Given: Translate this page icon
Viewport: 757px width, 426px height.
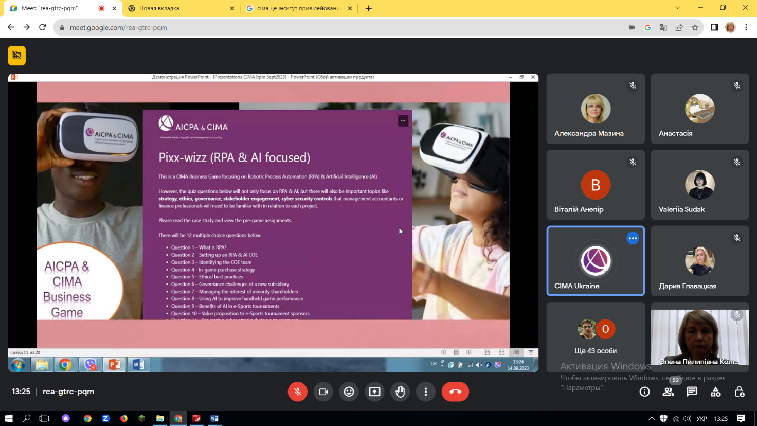Looking at the screenshot, I should pyautogui.click(x=663, y=28).
